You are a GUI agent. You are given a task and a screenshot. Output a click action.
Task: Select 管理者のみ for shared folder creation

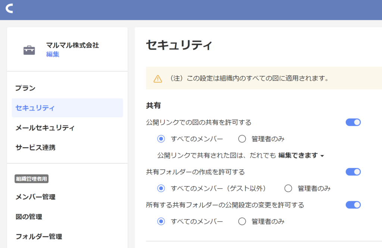(288, 188)
